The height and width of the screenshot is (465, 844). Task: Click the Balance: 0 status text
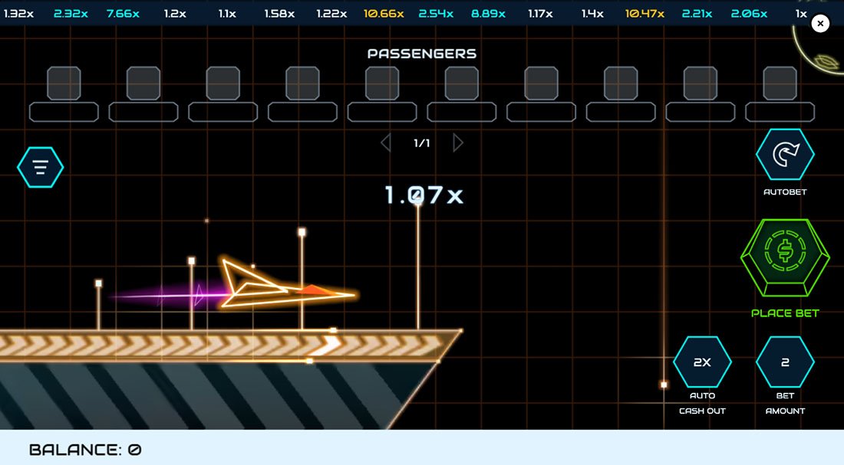pyautogui.click(x=85, y=450)
